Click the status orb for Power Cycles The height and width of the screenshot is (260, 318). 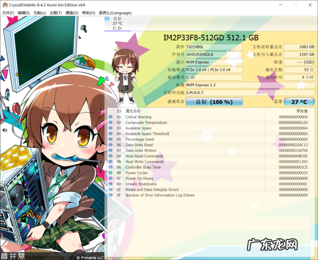(111, 173)
